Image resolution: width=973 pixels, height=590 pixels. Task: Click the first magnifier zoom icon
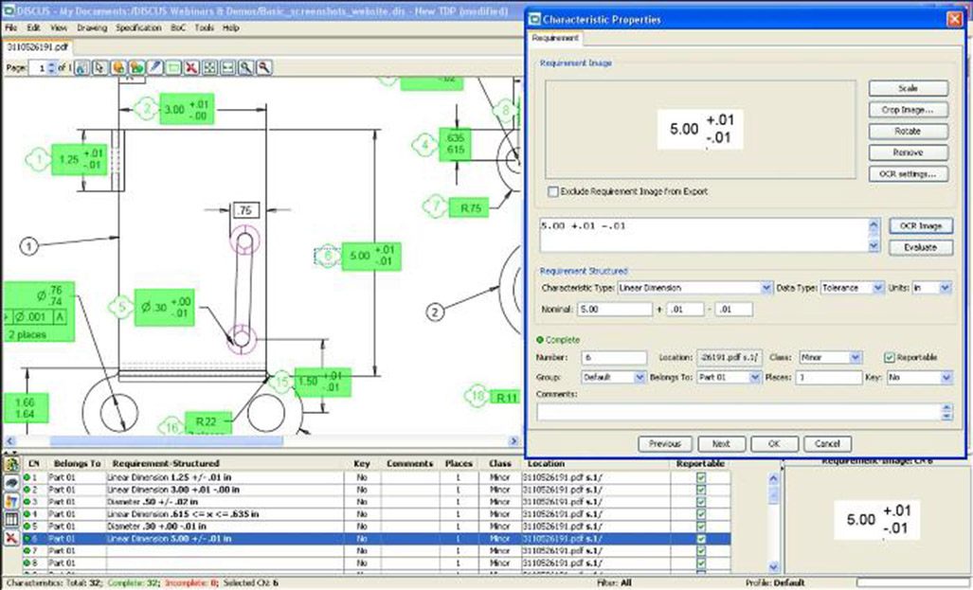point(246,68)
